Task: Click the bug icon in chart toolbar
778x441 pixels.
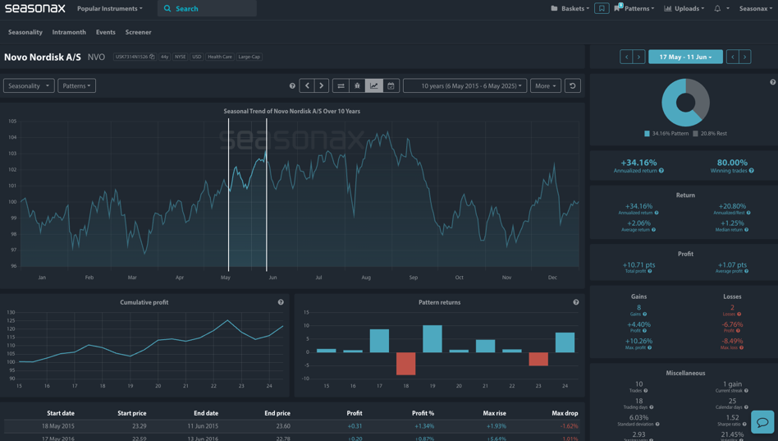Action: point(357,86)
